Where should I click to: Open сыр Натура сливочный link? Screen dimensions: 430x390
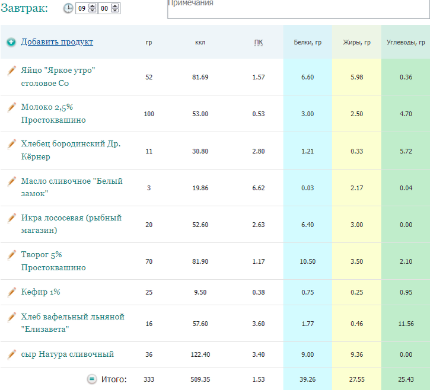(68, 354)
